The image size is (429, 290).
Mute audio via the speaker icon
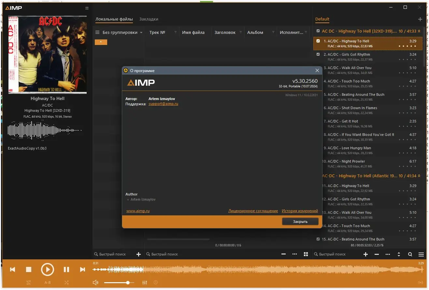(x=95, y=283)
